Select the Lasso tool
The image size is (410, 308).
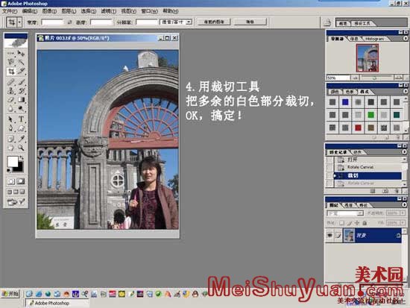[10, 62]
